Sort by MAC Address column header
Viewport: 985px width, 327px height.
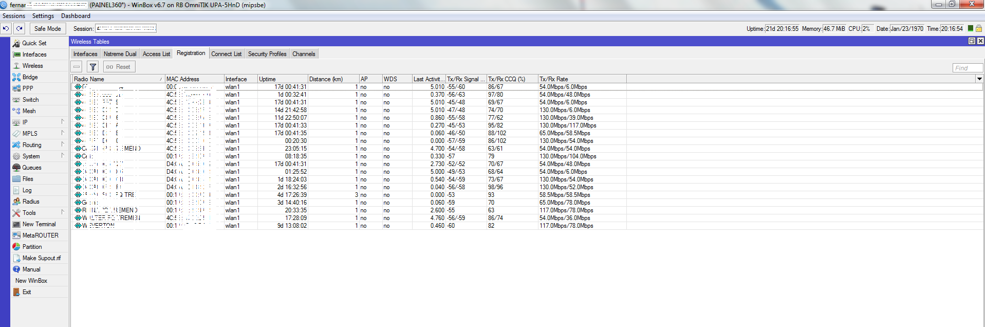(x=194, y=79)
